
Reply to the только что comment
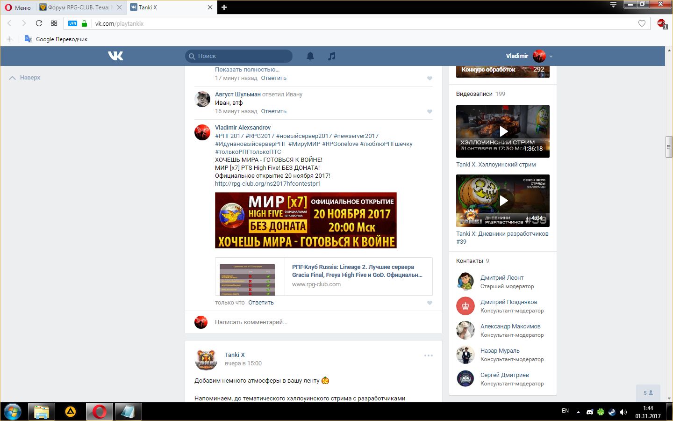tap(261, 303)
